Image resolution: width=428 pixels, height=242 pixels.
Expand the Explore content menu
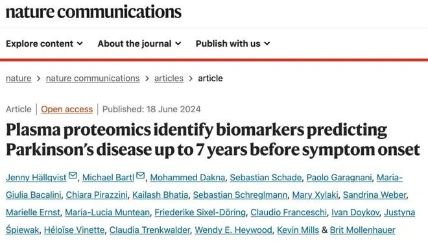44,43
